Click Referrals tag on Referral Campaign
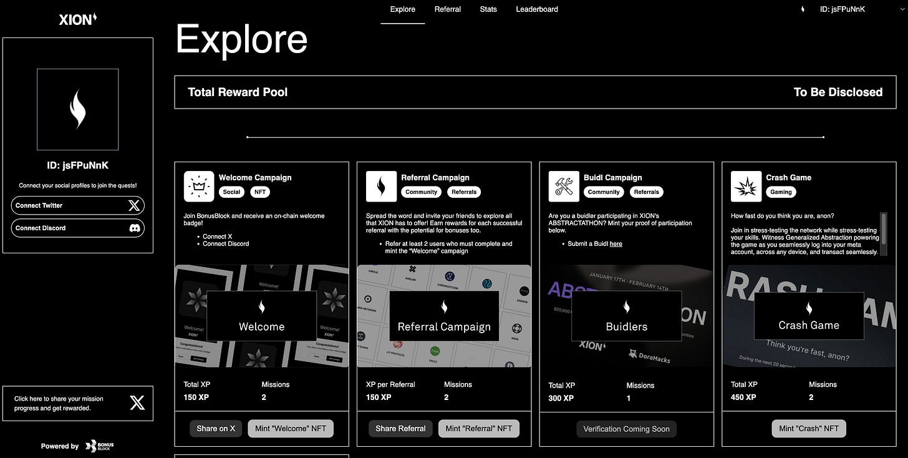Viewport: 908px width, 458px height. [464, 192]
